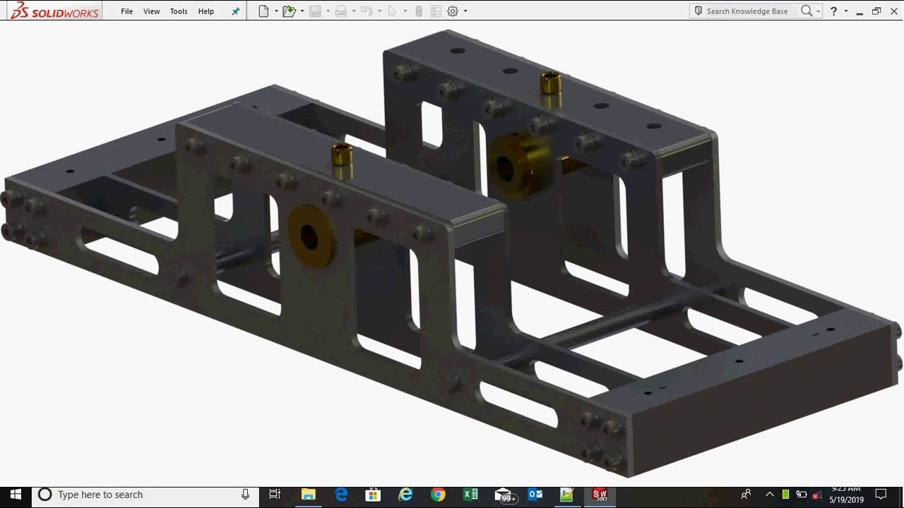Show hidden system tray icons
Viewport: 904px width, 508px height.
[769, 495]
